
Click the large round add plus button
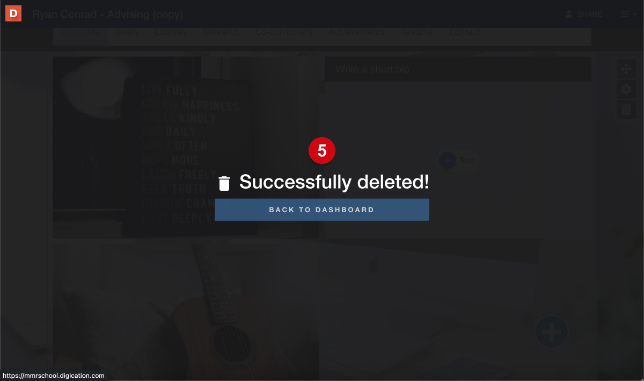click(x=552, y=332)
